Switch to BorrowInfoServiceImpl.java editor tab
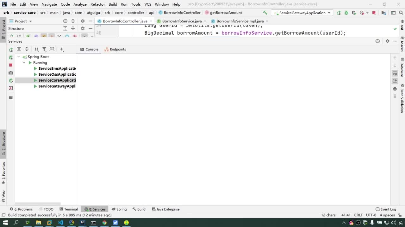This screenshot has height=227, width=405. (x=240, y=21)
